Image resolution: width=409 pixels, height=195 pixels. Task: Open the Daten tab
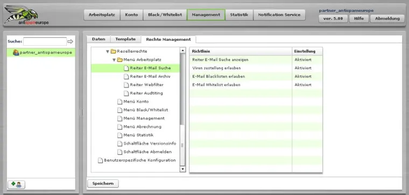98,39
